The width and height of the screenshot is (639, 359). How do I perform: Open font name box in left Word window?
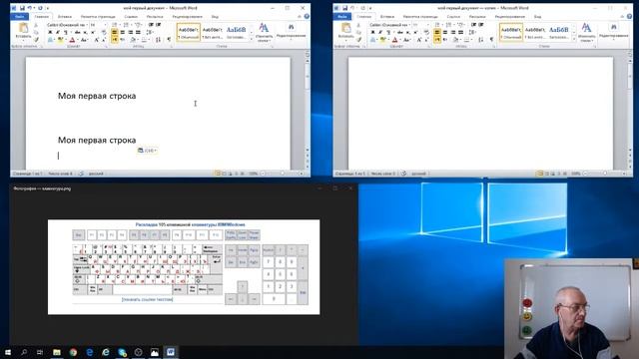pyautogui.click(x=66, y=25)
